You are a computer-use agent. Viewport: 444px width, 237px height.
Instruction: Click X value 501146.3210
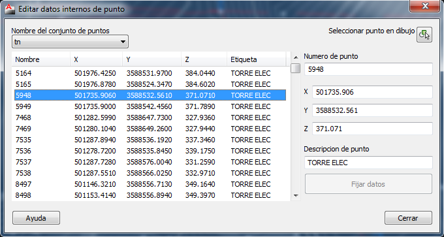tap(95, 184)
